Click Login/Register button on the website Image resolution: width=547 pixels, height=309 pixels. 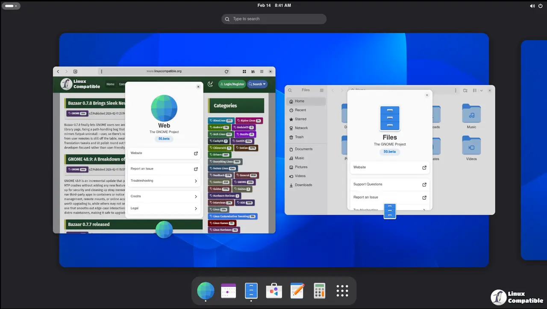coord(232,84)
